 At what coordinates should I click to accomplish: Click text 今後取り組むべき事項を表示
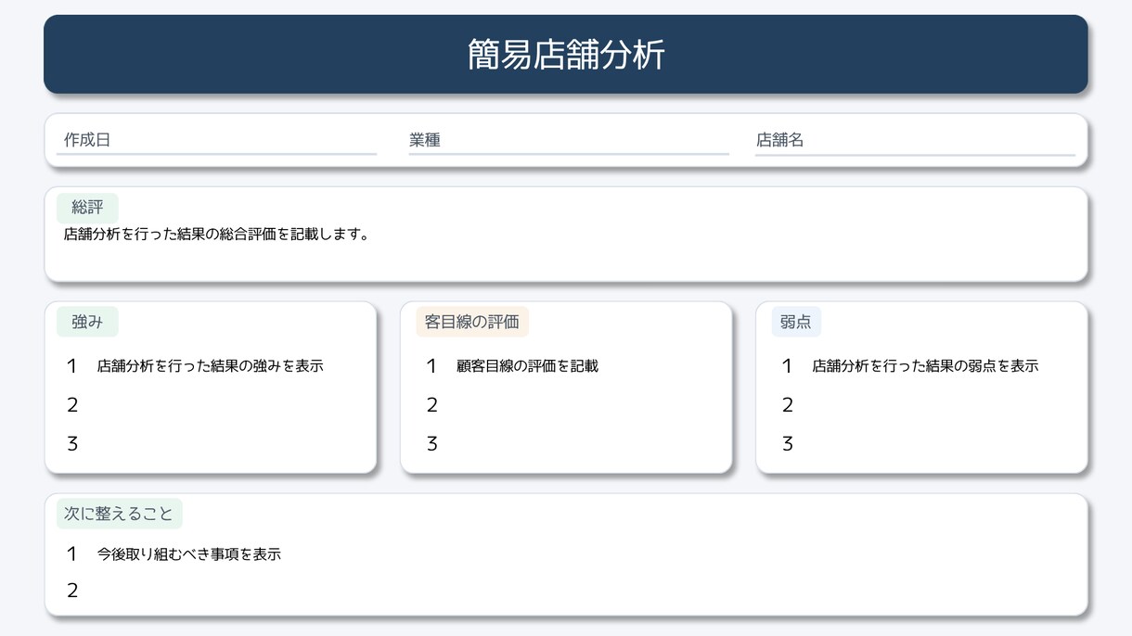pos(188,554)
